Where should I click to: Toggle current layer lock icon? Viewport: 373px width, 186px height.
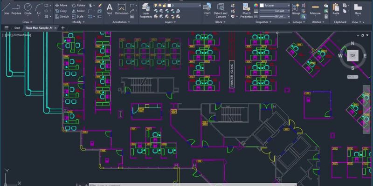(164, 5)
